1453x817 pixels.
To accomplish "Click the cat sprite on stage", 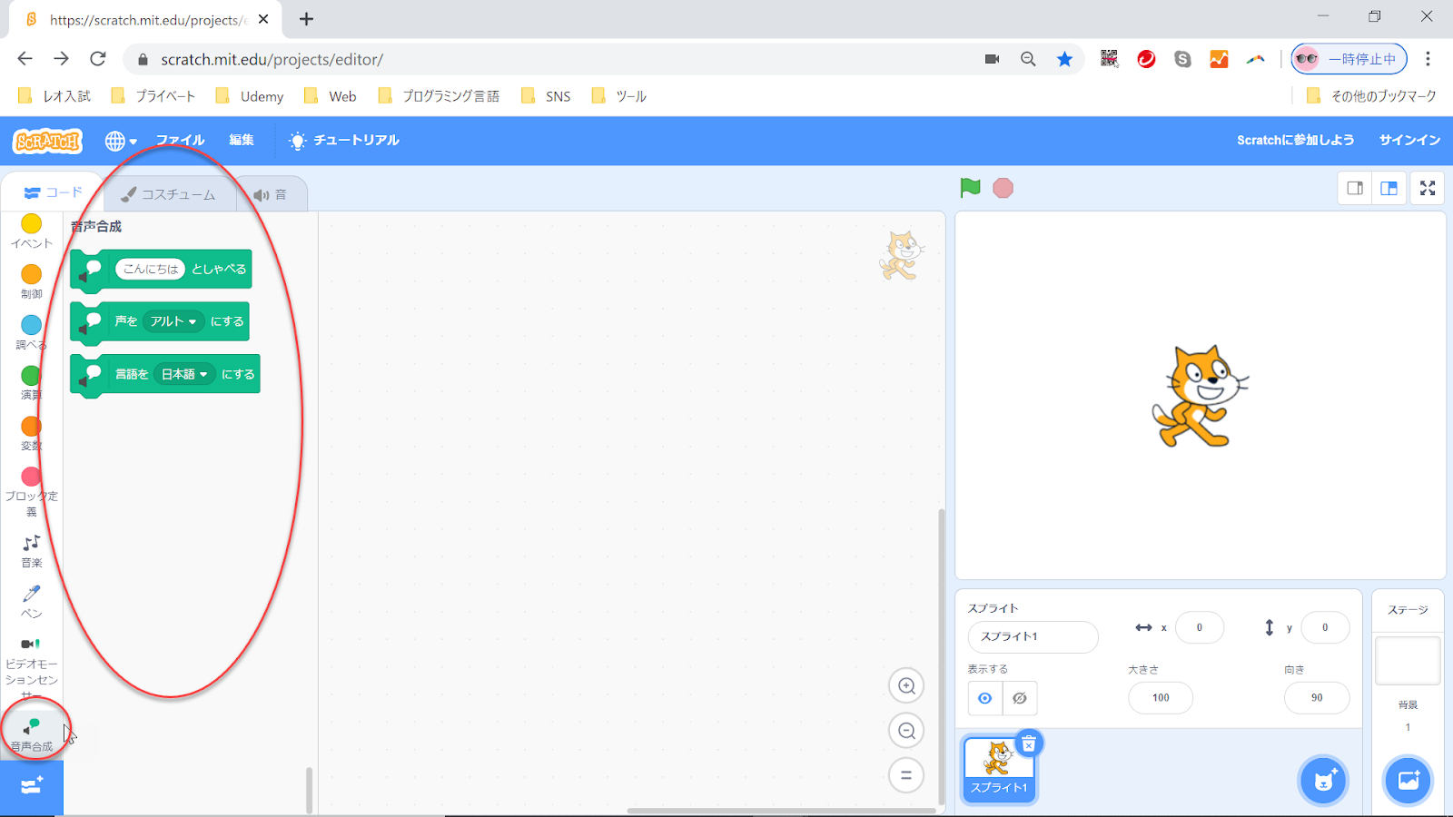I will pyautogui.click(x=1199, y=397).
